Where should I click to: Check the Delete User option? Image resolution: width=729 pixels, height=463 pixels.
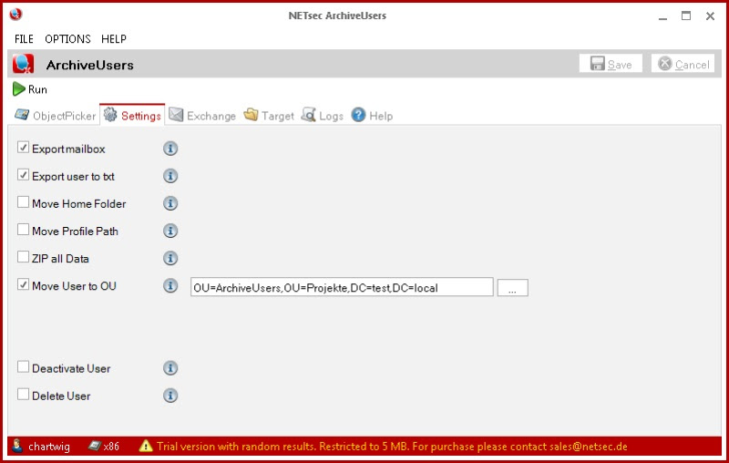pos(23,395)
